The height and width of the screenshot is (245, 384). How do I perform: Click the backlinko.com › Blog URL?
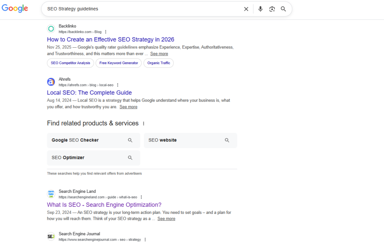[x=80, y=32]
